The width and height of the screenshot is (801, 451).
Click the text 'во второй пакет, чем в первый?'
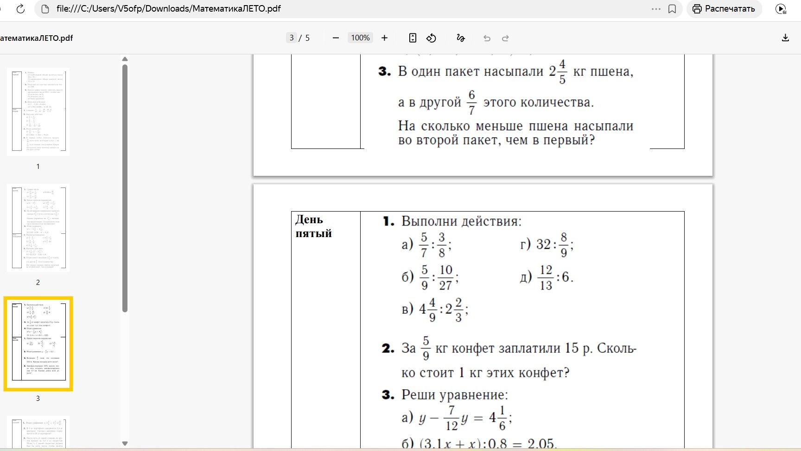(x=496, y=140)
